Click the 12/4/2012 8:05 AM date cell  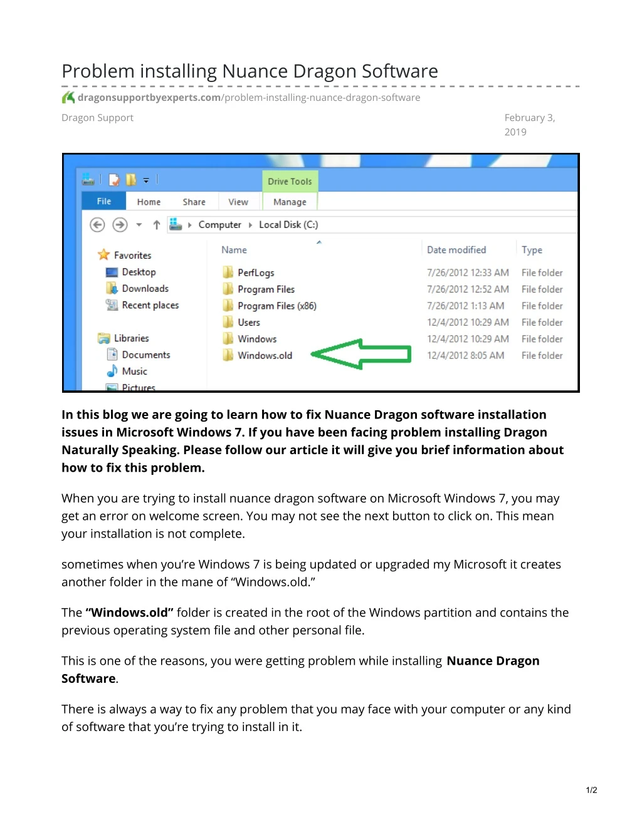465,355
